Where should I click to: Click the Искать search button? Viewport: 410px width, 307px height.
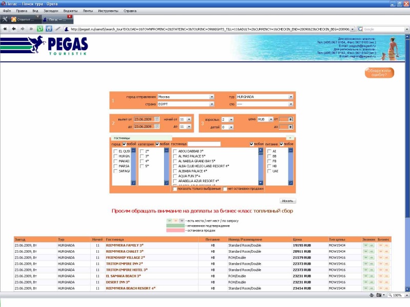pos(288,201)
